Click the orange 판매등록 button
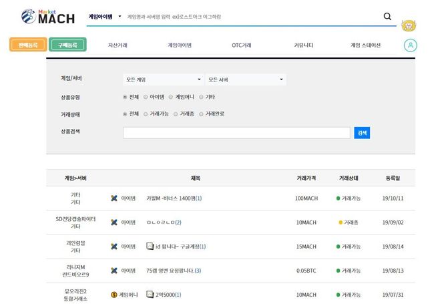The image size is (430, 304). (28, 45)
